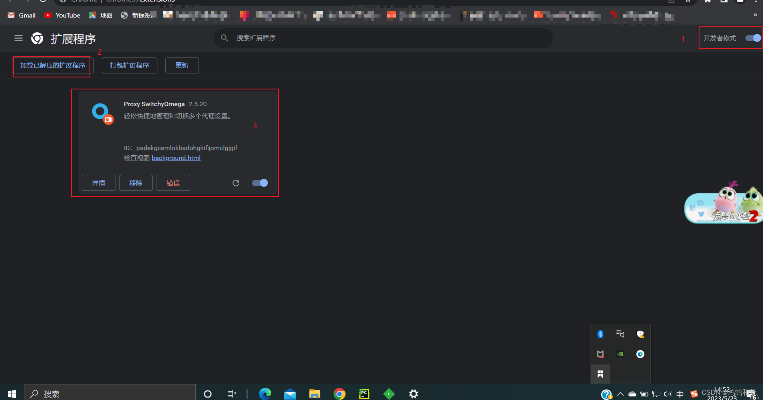763x400 pixels.
Task: Open the 新标签页 bookmark
Action: 138,15
